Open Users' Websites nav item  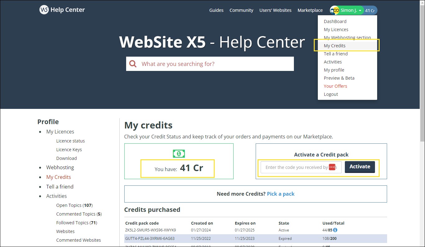tap(275, 10)
